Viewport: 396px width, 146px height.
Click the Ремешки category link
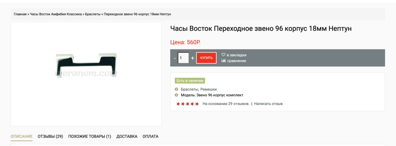pyautogui.click(x=209, y=89)
